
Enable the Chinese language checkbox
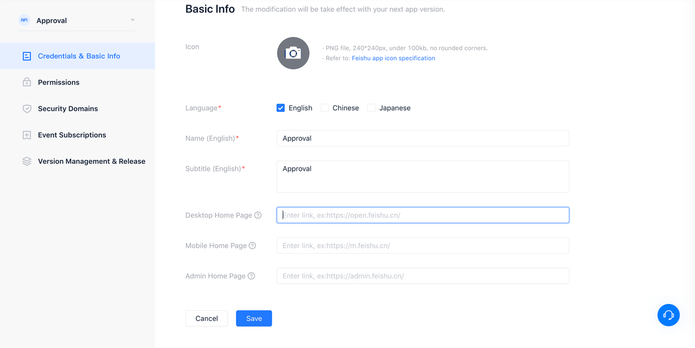click(325, 108)
